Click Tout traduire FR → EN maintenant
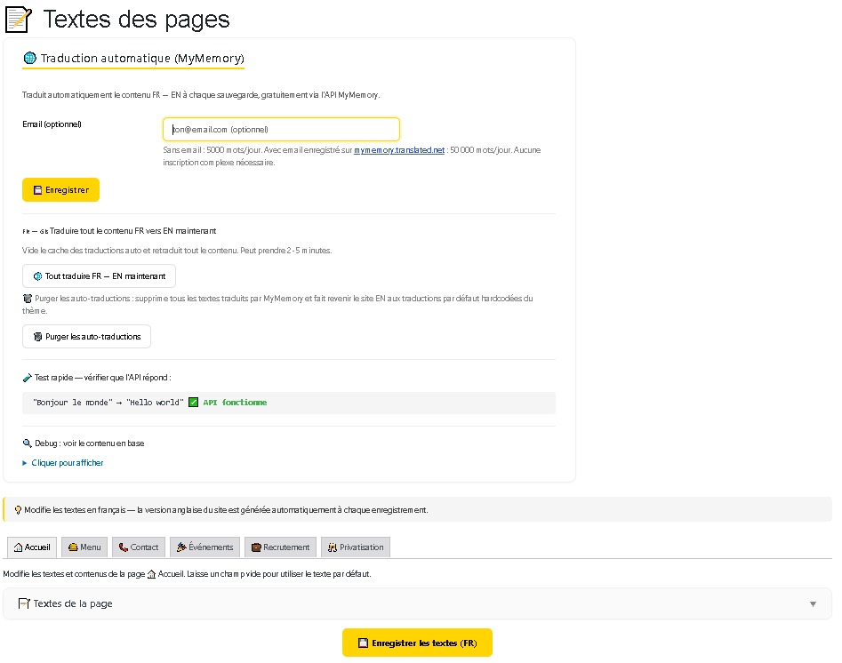842x663 pixels. click(99, 276)
